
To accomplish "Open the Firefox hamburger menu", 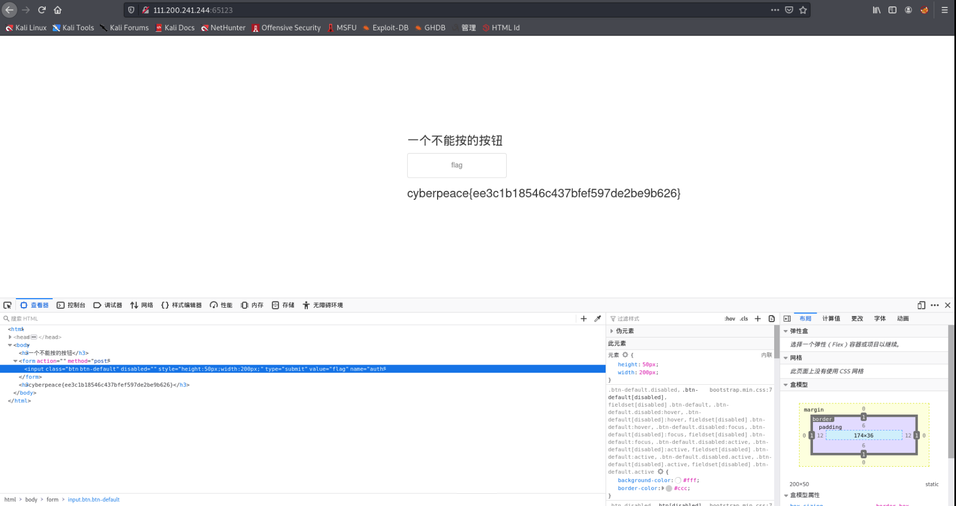I will [944, 10].
